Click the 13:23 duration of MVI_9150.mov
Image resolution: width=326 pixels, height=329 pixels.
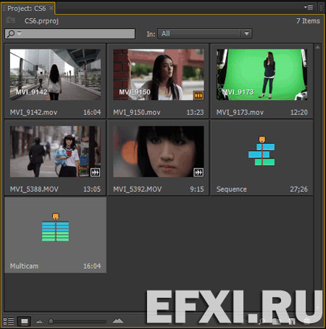click(195, 113)
